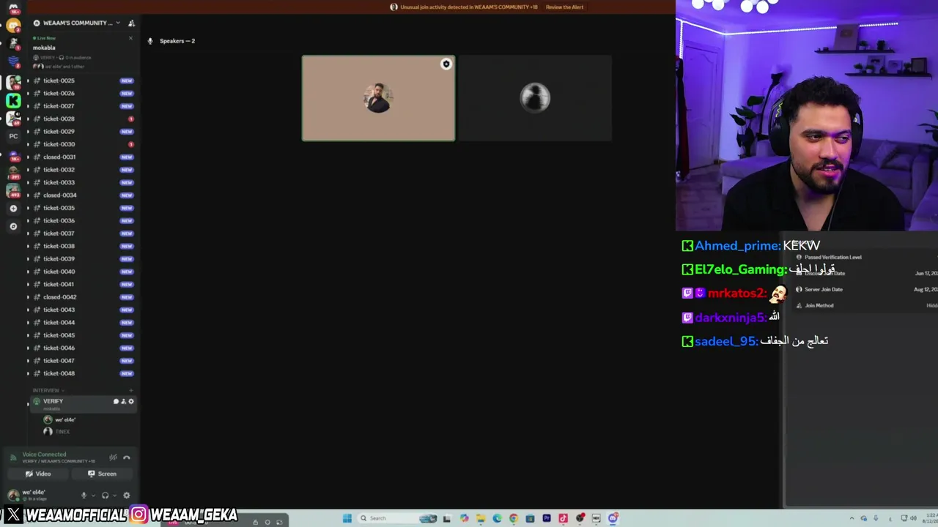Add channel to INTERVIEW category
The height and width of the screenshot is (527, 938).
(x=131, y=390)
